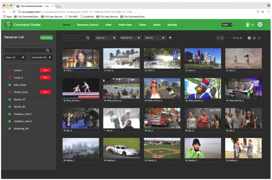Click the TVU logo icon

tap(8, 24)
